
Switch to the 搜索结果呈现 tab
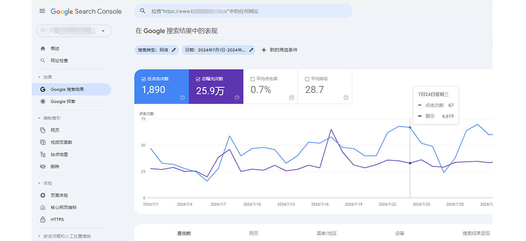(476, 233)
